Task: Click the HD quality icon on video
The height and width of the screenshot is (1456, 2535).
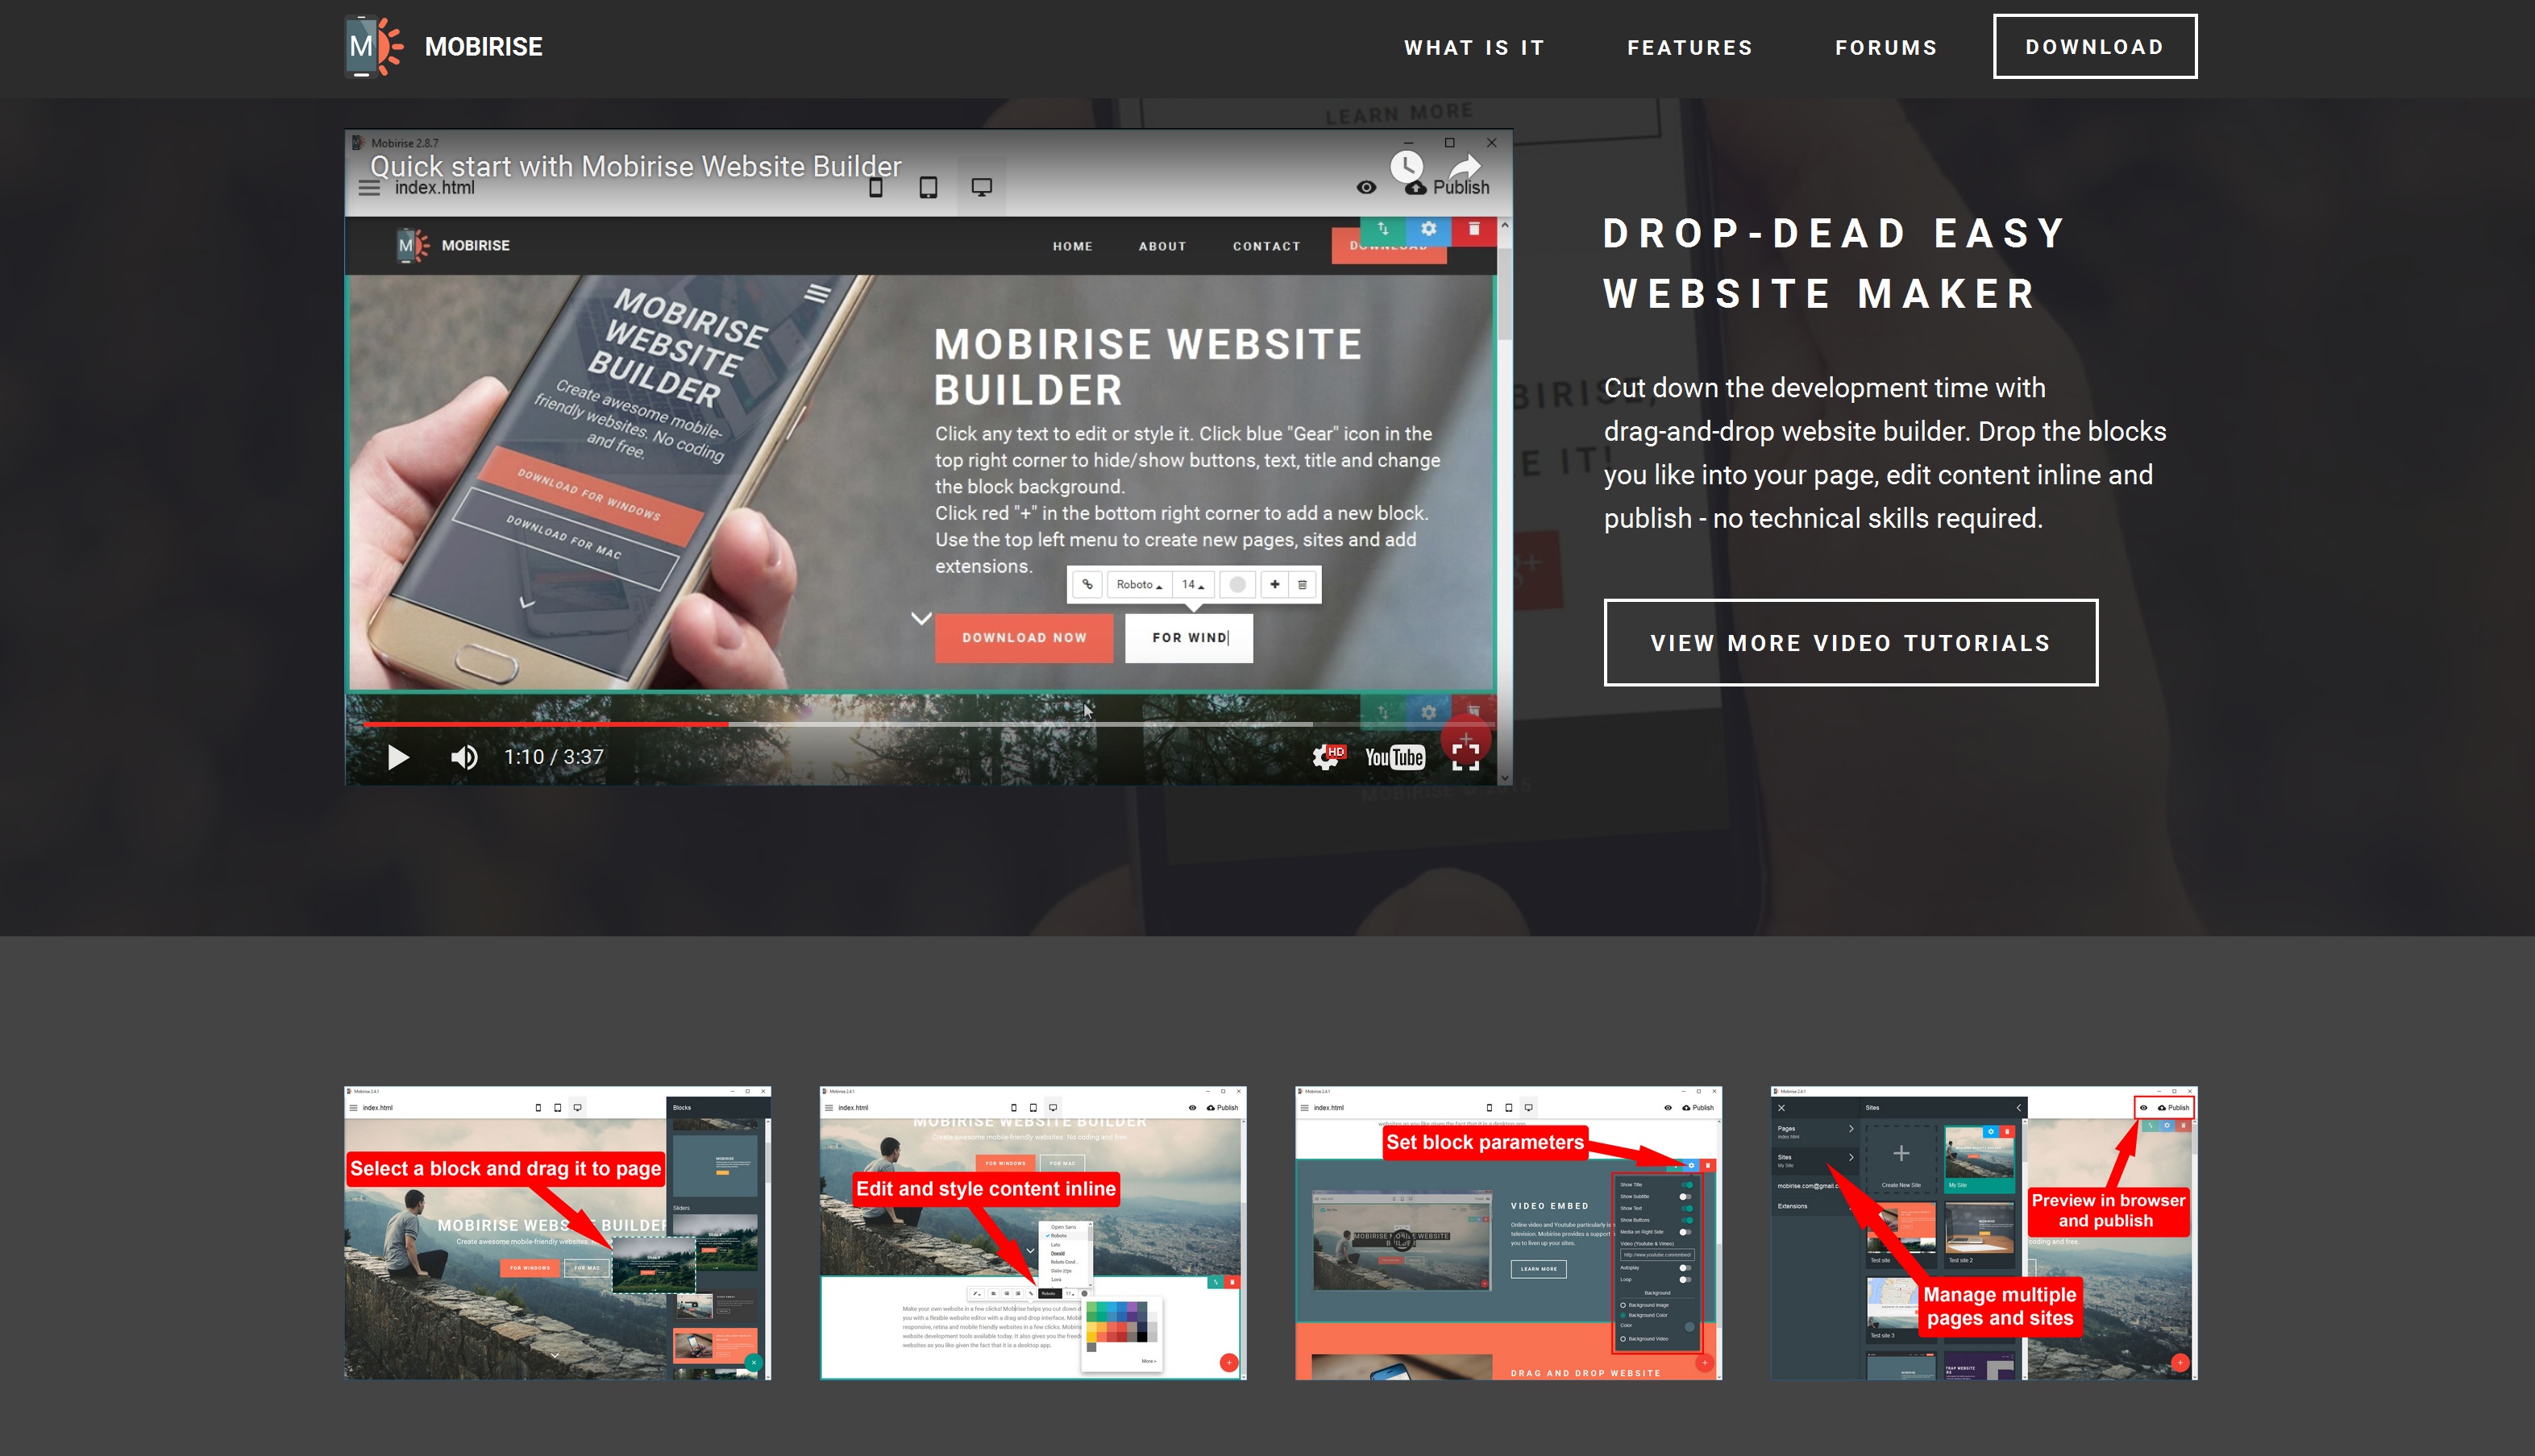Action: (x=1328, y=757)
